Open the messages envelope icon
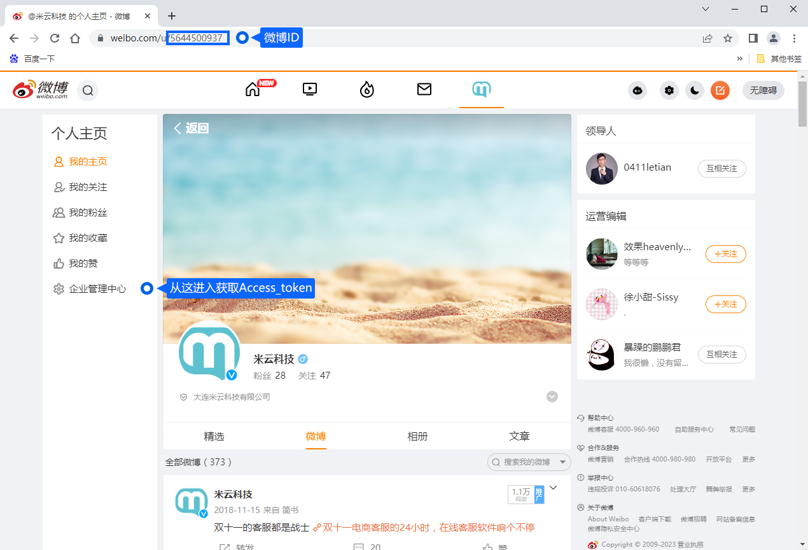808x550 pixels. point(424,89)
